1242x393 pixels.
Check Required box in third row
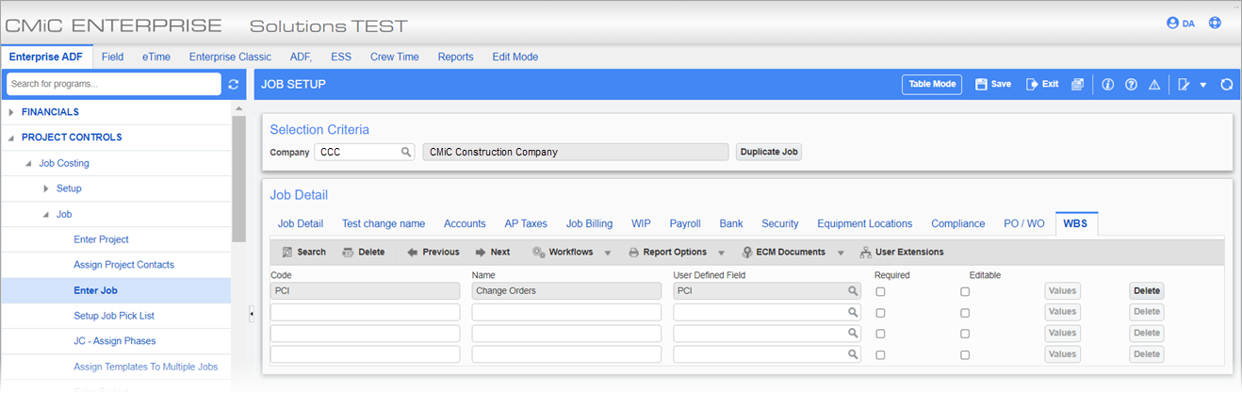(x=880, y=334)
